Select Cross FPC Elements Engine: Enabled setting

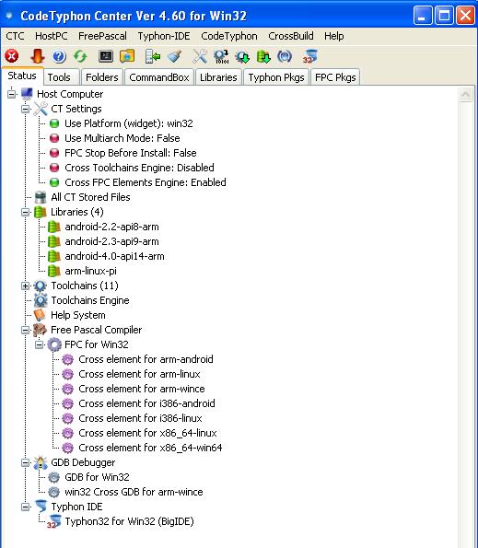(x=146, y=182)
